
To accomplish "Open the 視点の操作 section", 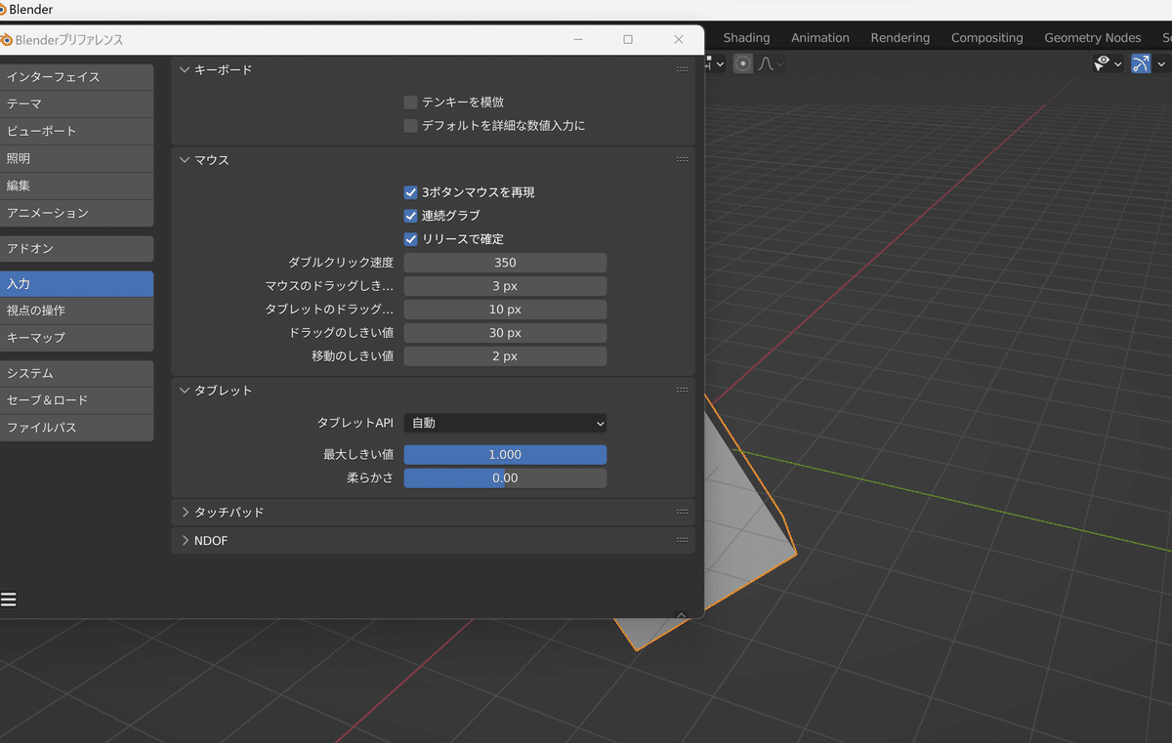I will (x=76, y=310).
